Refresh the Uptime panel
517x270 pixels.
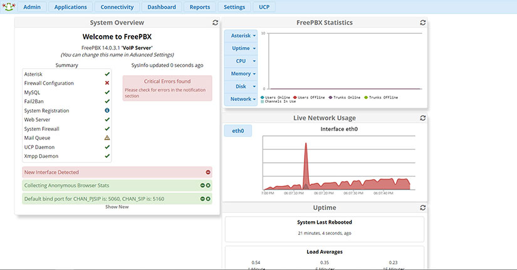[423, 207]
